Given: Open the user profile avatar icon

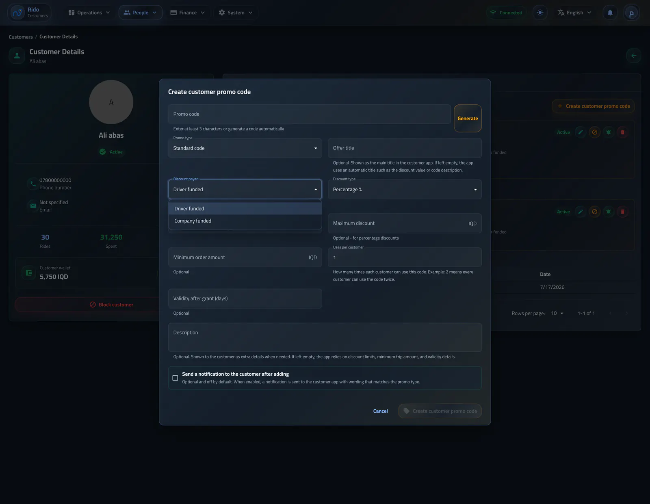Looking at the screenshot, I should coord(631,13).
